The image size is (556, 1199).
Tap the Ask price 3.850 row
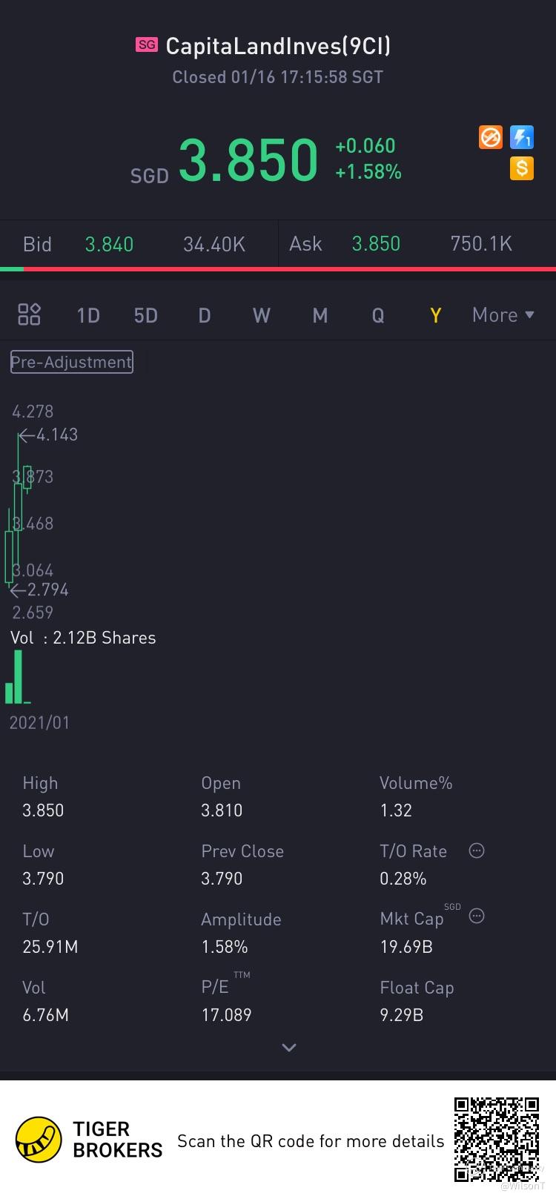(x=417, y=244)
